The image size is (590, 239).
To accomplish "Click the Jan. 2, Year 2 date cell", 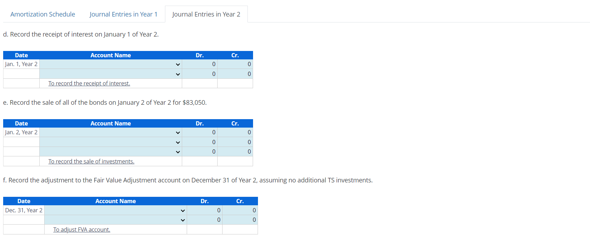I will [21, 133].
